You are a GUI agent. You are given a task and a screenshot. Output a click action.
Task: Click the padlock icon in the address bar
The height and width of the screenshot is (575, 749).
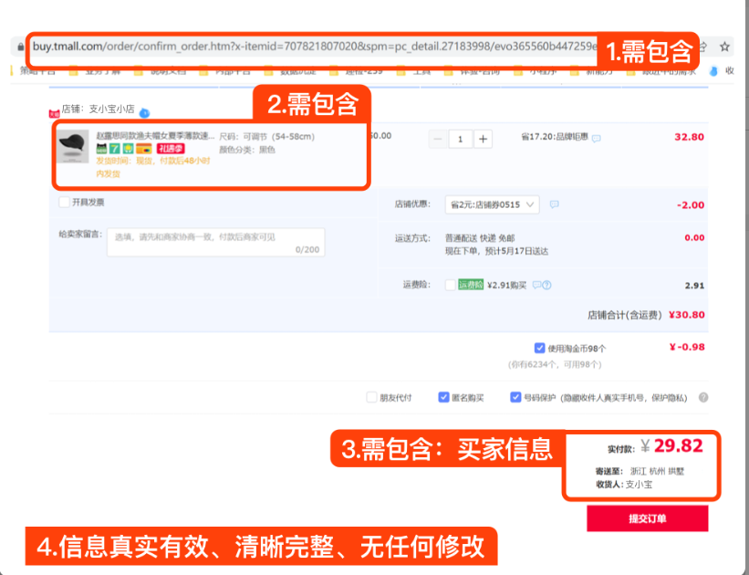point(21,47)
